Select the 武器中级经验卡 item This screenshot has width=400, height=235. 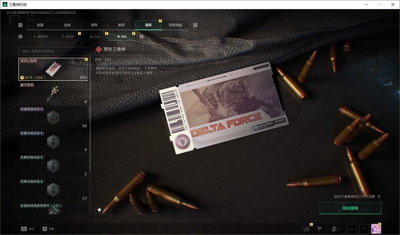(x=53, y=142)
